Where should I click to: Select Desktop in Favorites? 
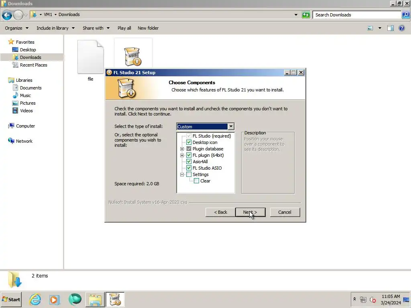click(x=28, y=49)
